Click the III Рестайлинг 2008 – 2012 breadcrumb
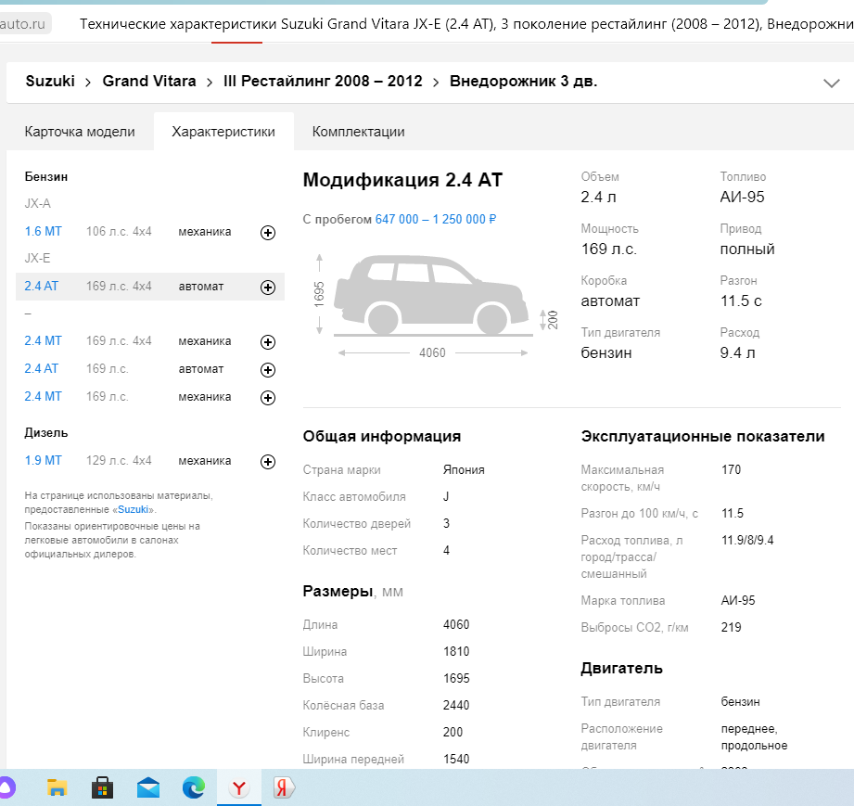Image resolution: width=854 pixels, height=806 pixels. coord(323,82)
